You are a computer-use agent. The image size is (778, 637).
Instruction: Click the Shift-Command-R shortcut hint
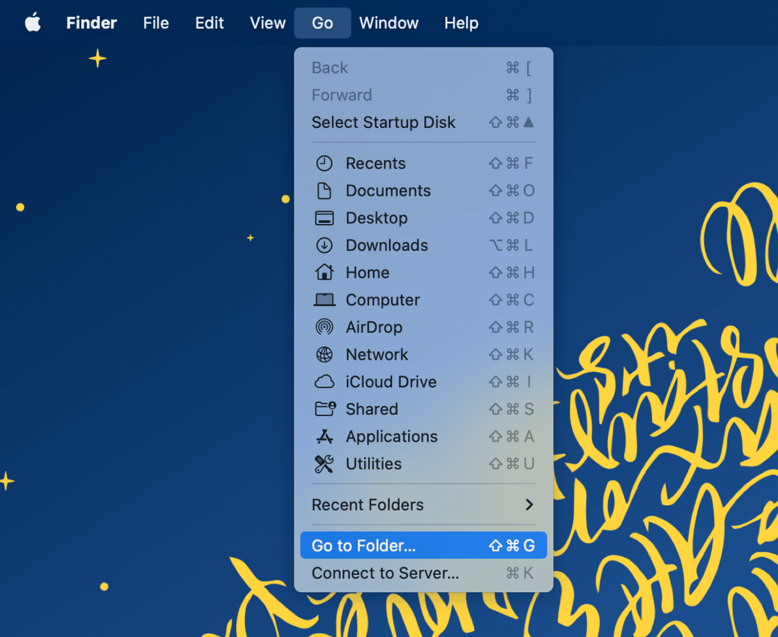pos(511,327)
